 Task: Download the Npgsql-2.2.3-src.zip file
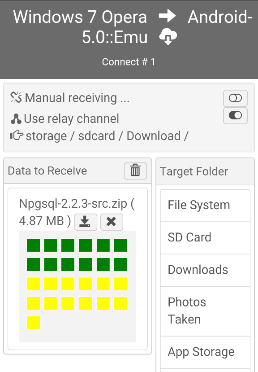86,222
